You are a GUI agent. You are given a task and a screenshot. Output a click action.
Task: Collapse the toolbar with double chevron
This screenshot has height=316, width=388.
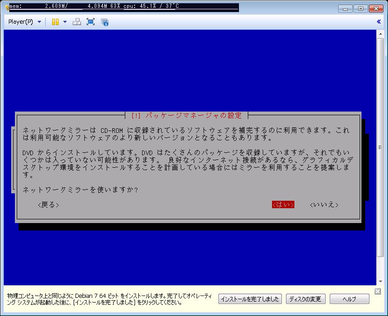tap(379, 22)
